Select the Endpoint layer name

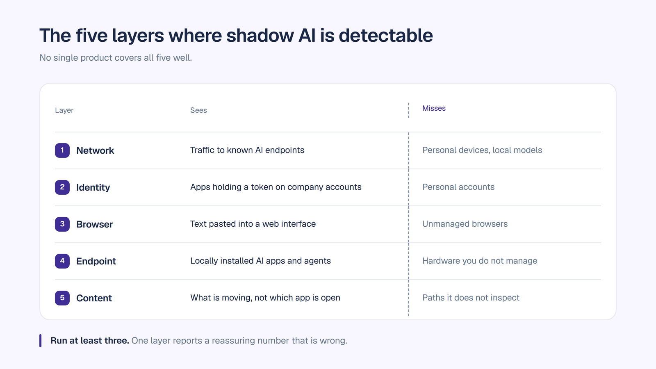tap(96, 261)
